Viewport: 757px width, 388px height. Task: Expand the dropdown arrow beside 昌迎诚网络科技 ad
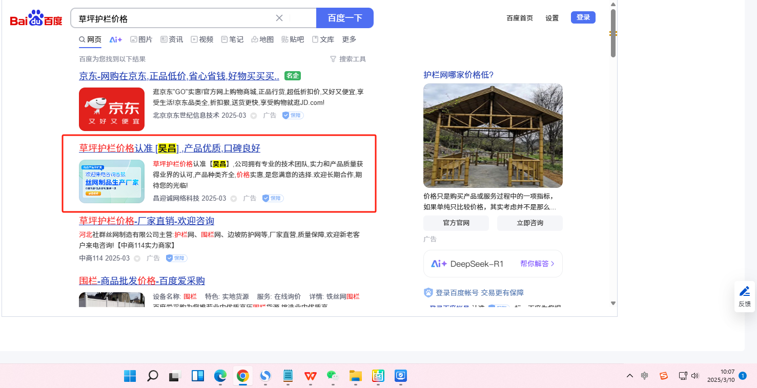234,199
